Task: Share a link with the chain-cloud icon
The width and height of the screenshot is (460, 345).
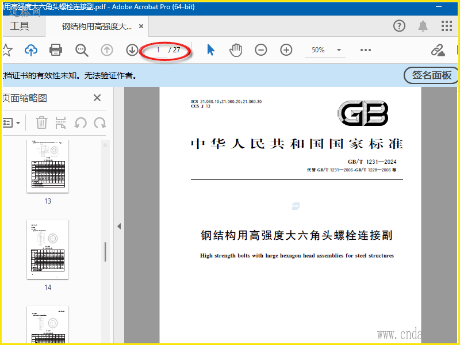Action: 438,50
